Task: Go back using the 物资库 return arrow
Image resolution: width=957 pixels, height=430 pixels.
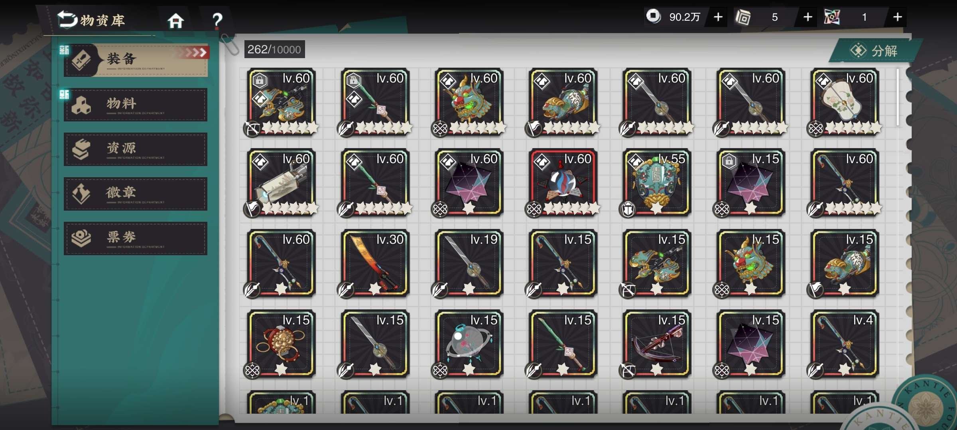Action: tap(67, 19)
